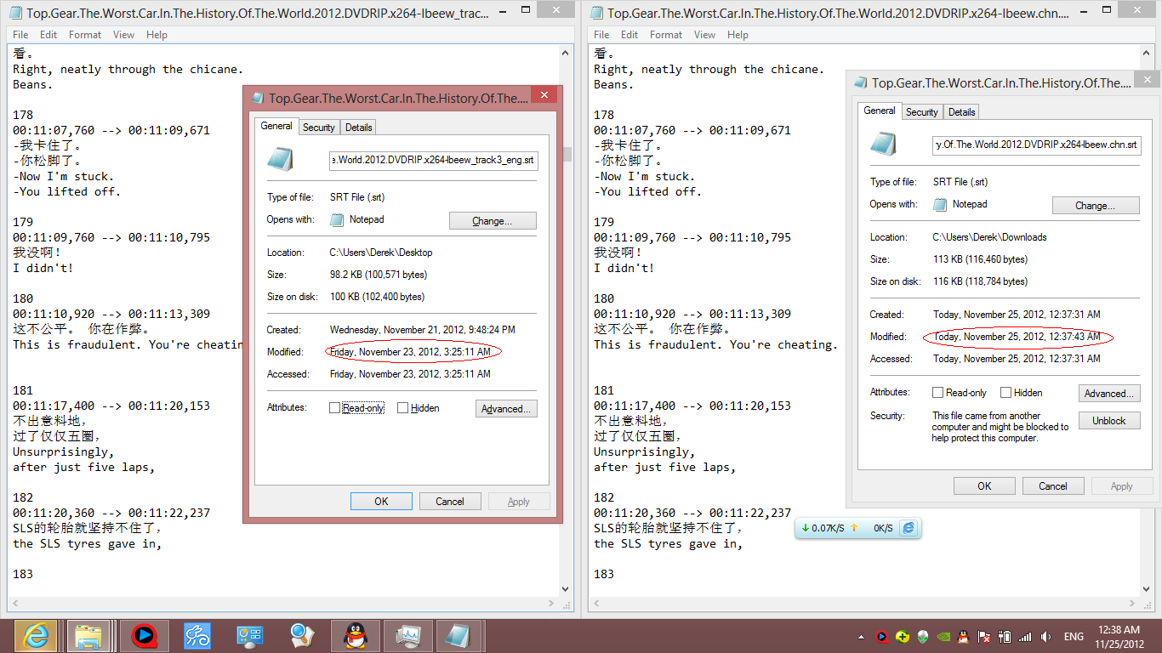Click scroll-down arrow in left Notepad scrollbar
The height and width of the screenshot is (653, 1162).
[x=567, y=588]
